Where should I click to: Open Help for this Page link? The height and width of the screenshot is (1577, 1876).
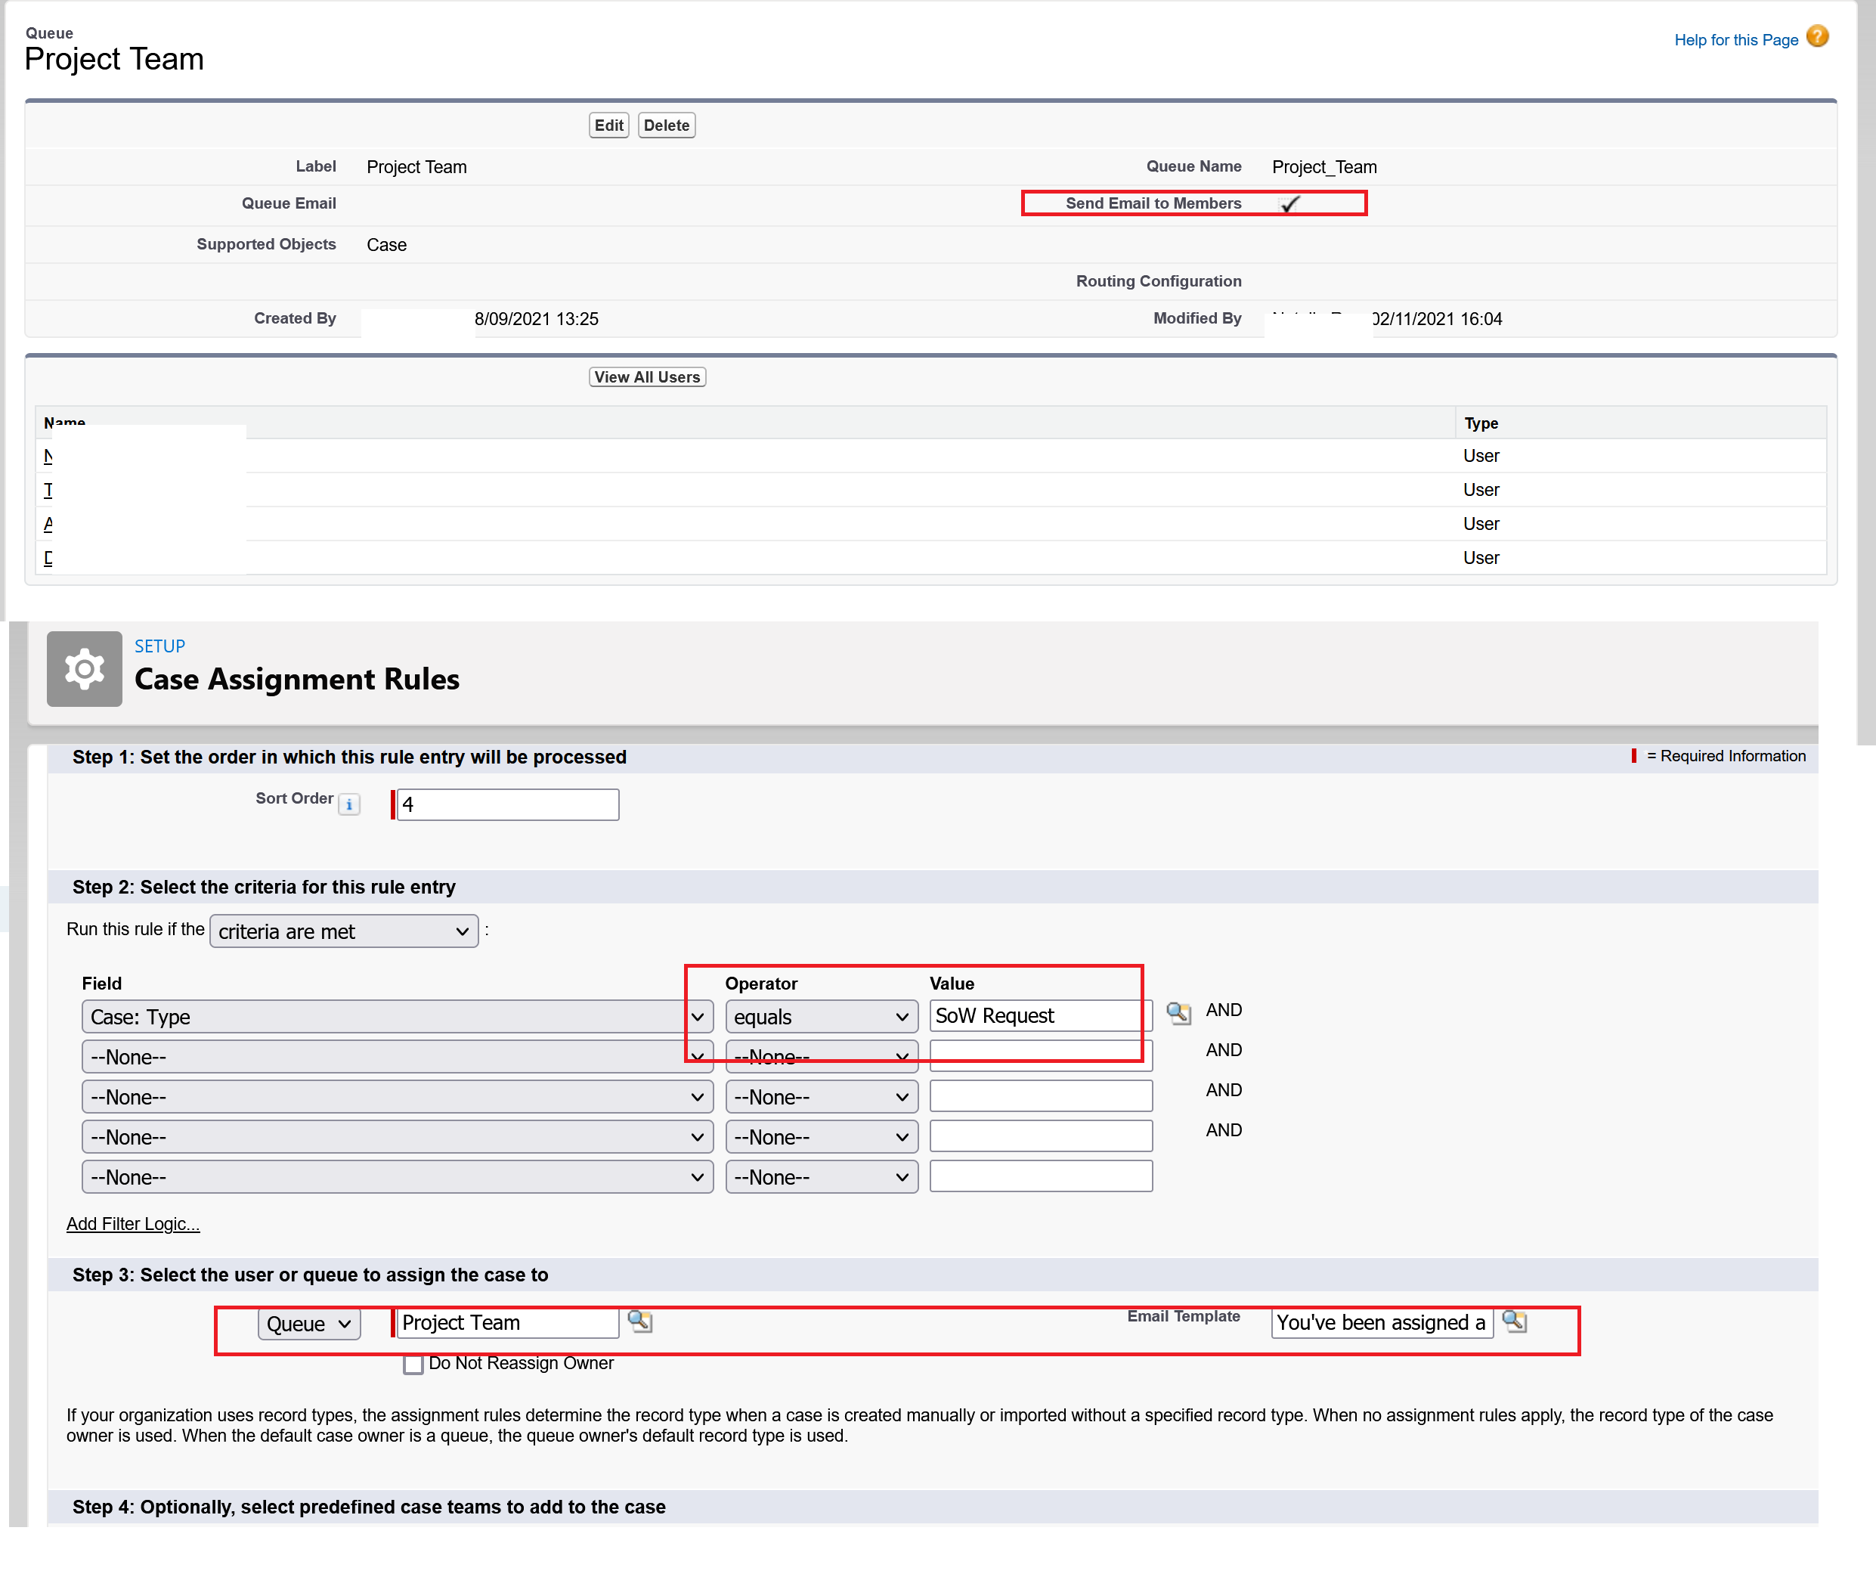pos(1735,40)
